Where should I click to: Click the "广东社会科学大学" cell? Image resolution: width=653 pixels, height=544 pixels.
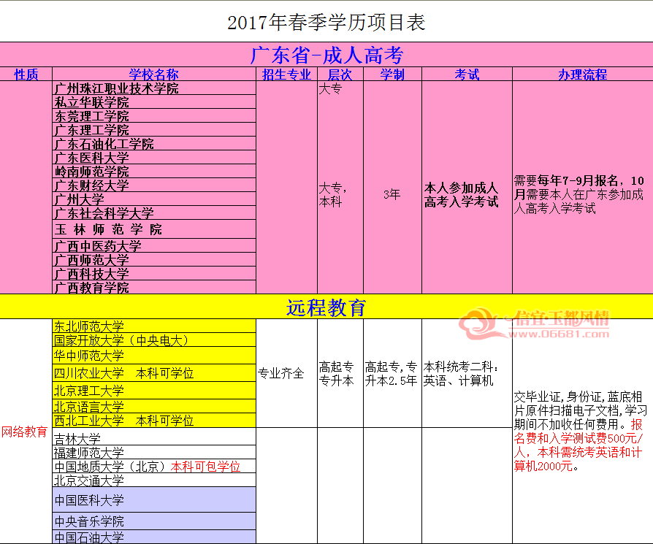[x=154, y=212]
